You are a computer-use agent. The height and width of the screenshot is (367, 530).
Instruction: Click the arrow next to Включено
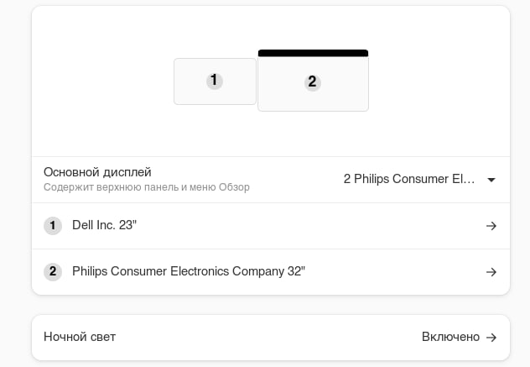pyautogui.click(x=491, y=338)
